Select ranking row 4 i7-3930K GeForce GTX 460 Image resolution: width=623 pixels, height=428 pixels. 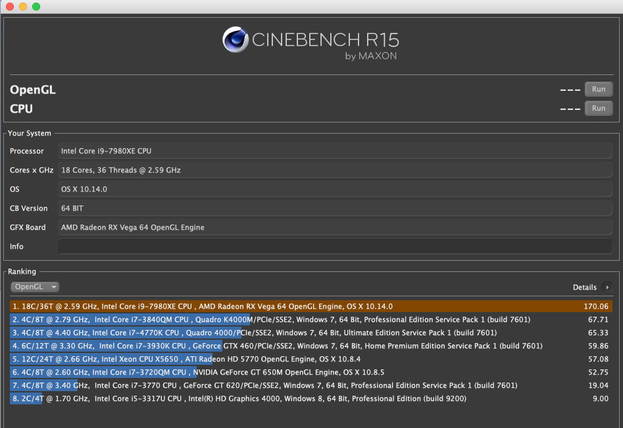(x=311, y=346)
